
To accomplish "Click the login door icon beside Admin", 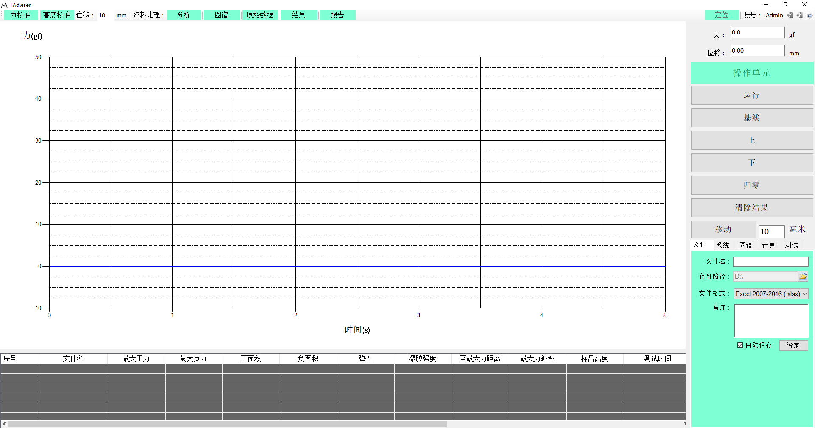I will [790, 15].
